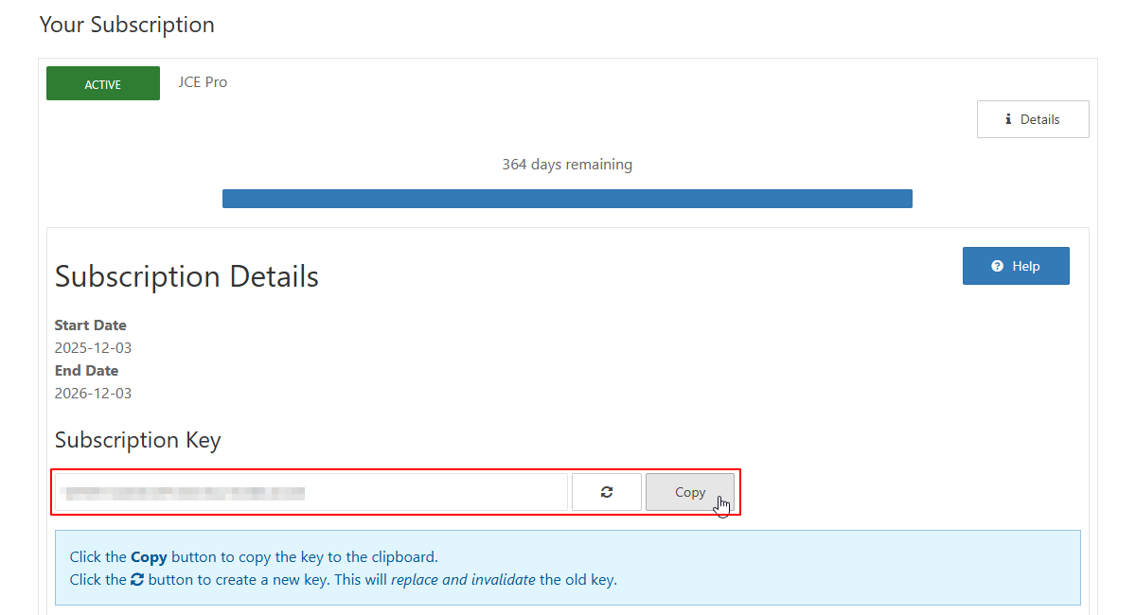Click the Help button in Subscription Details
This screenshot has height=615, width=1136.
click(1016, 265)
